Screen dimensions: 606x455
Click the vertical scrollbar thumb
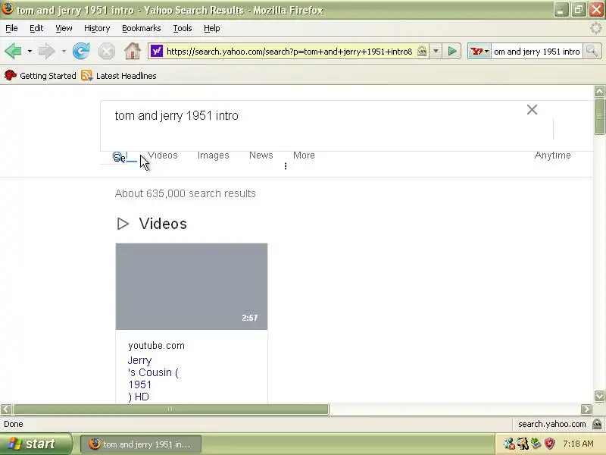click(x=599, y=116)
